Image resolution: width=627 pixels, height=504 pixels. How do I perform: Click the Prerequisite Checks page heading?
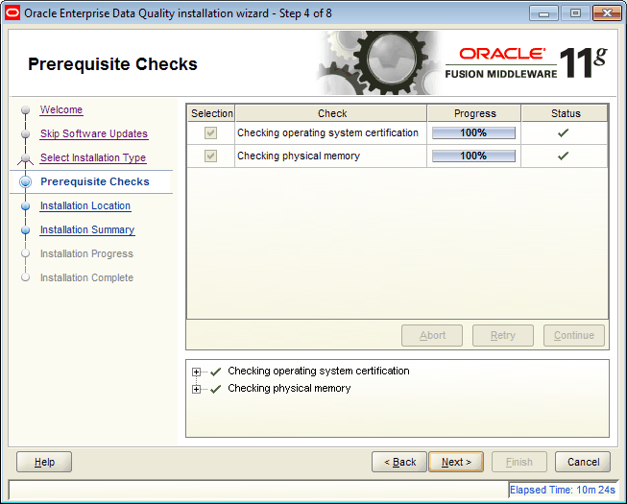112,64
